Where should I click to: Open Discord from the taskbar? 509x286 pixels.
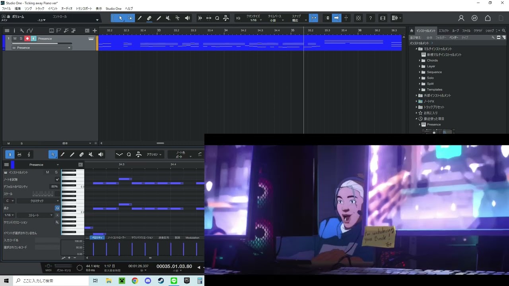tap(148, 280)
